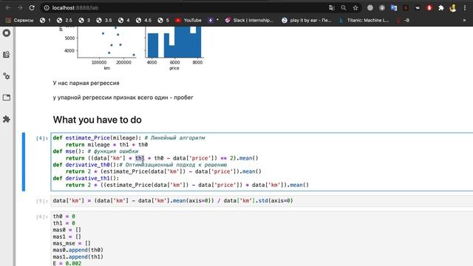Click the price histogram plot
Image resolution: width=473 pixels, height=266 pixels.
174,41
